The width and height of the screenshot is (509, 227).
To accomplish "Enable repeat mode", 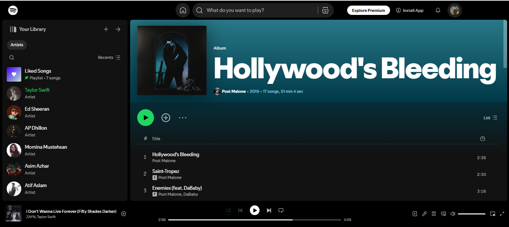I will click(281, 210).
